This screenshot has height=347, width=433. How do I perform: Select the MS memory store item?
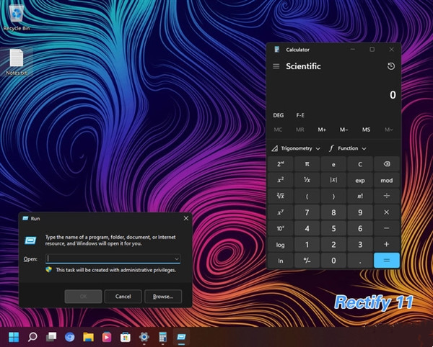pos(366,130)
